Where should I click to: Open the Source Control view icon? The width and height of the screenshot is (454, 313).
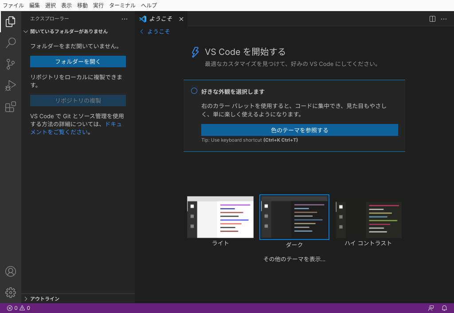pyautogui.click(x=11, y=64)
